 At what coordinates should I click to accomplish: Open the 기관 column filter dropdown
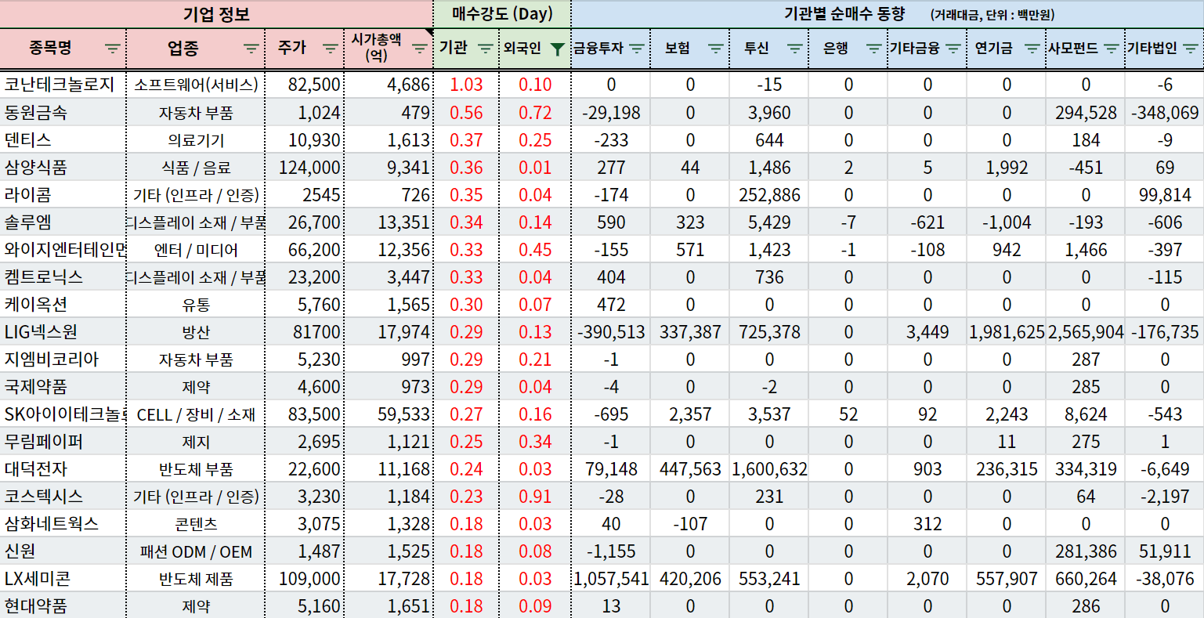486,49
